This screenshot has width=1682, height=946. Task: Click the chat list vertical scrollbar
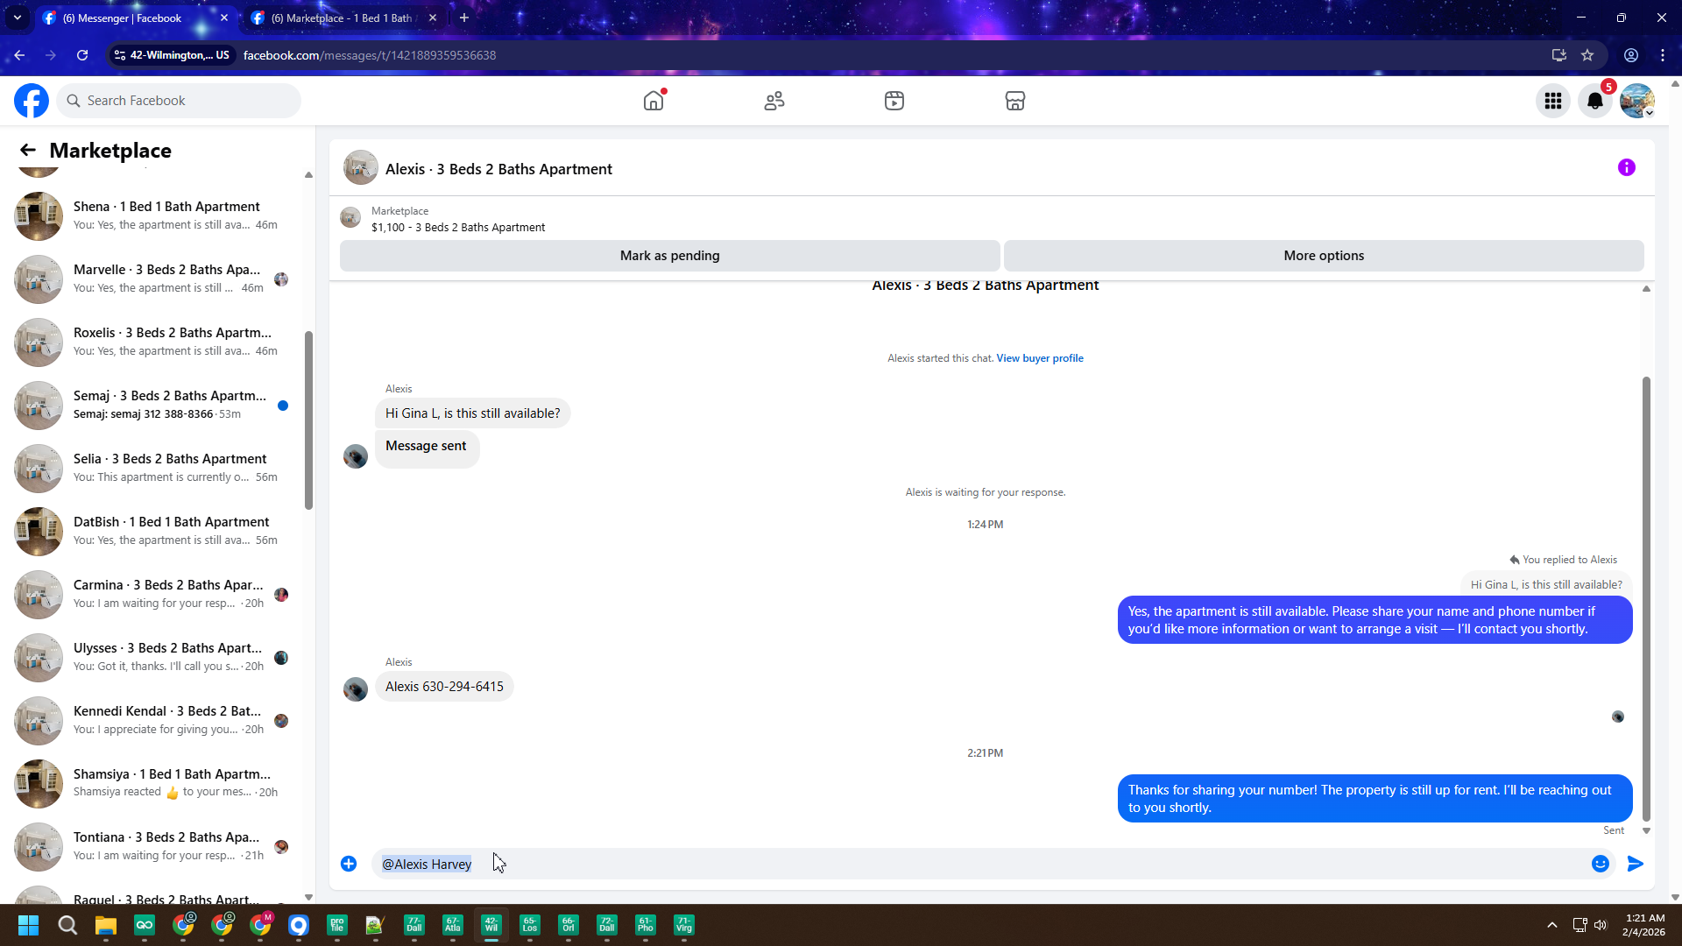point(308,420)
